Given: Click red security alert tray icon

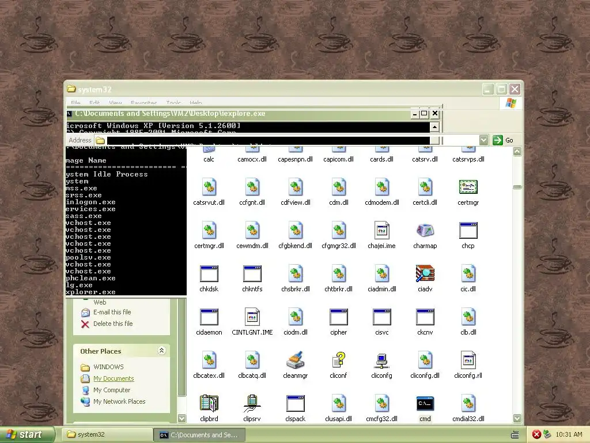Looking at the screenshot, I should [x=536, y=434].
